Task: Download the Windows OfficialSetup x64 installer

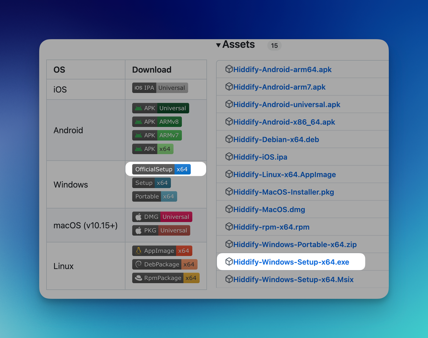Action: point(161,169)
